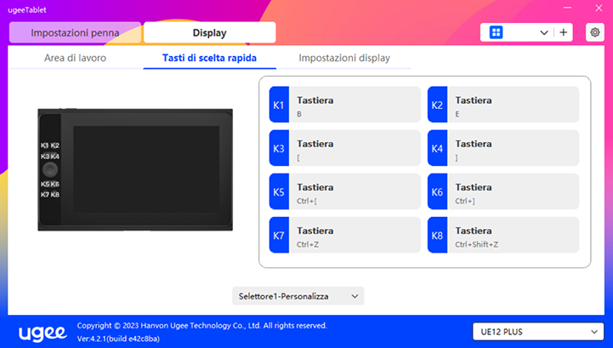Image resolution: width=613 pixels, height=348 pixels.
Task: Select the K3 key badge
Action: 279,148
